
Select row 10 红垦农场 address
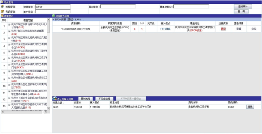pos(30,86)
